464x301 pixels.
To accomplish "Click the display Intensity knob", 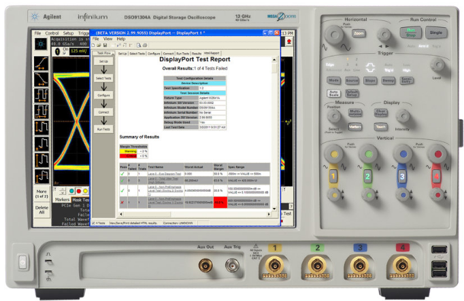I will (403, 116).
